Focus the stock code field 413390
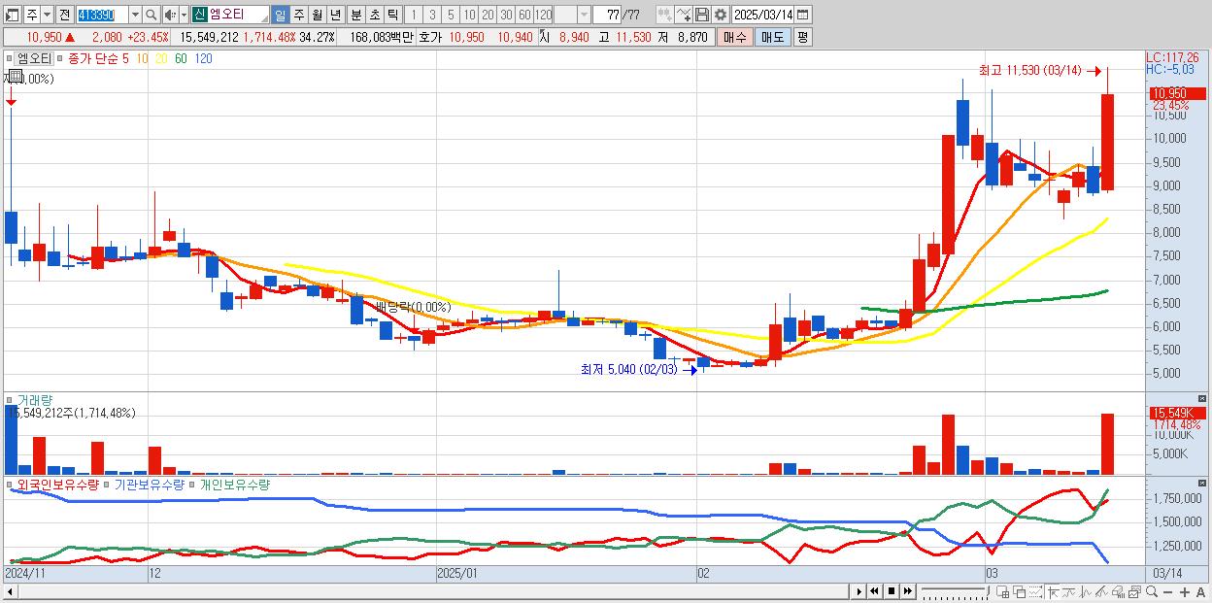This screenshot has width=1212, height=603. (101, 15)
